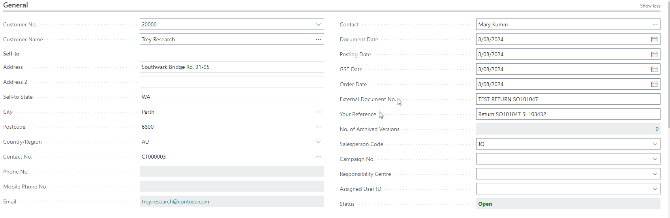Open calendar picker for Order Date
The image size is (670, 218).
(654, 84)
